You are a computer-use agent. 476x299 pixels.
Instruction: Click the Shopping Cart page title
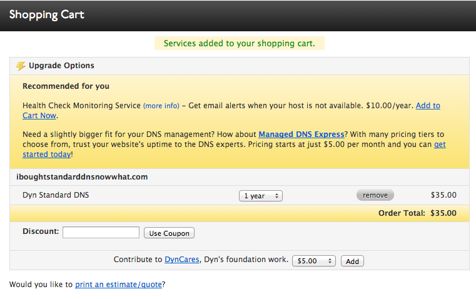point(47,14)
